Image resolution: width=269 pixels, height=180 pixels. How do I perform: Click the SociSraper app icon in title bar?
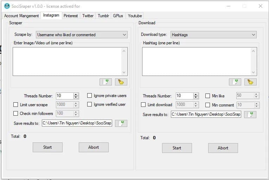tap(7, 6)
